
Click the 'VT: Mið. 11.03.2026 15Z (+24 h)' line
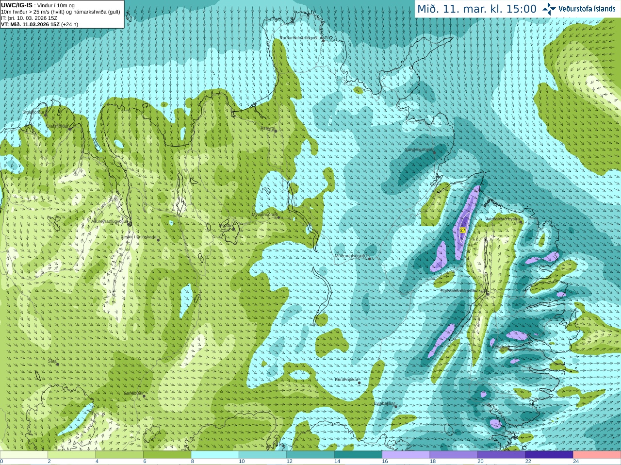[39, 24]
